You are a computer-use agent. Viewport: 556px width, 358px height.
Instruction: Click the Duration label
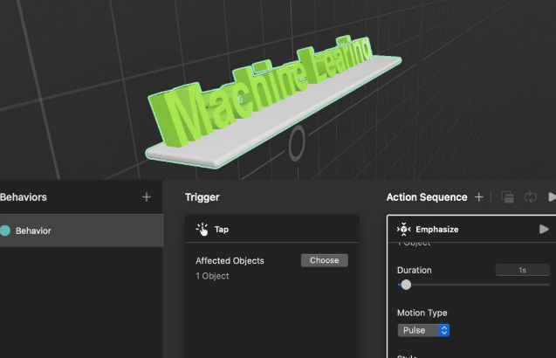414,271
